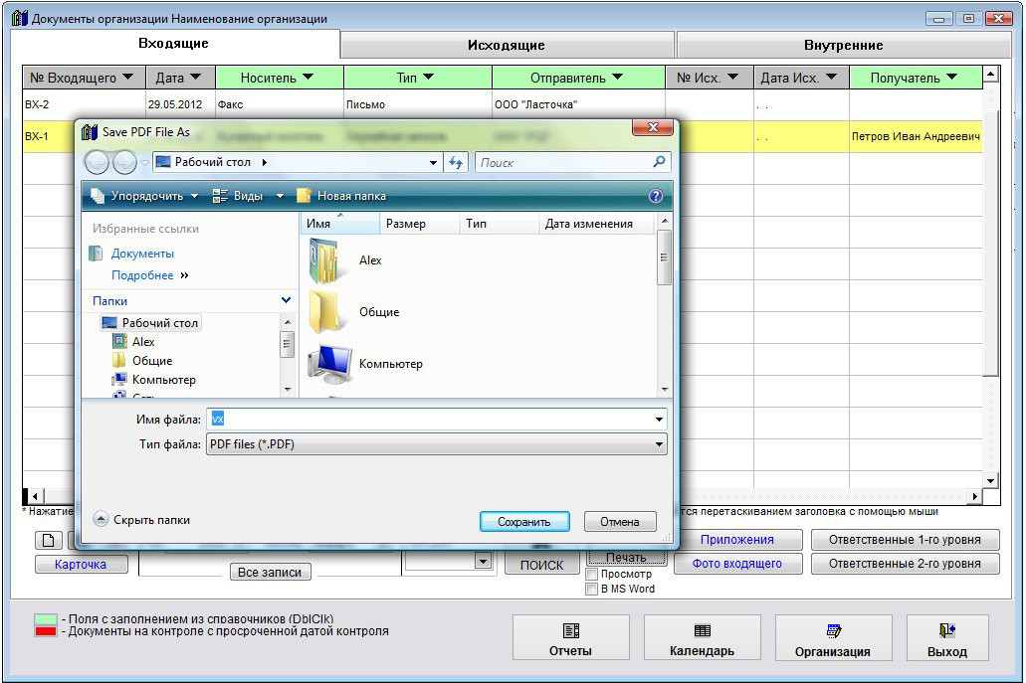Switch to the Внутренние tab
1026x683 pixels.
coord(843,45)
